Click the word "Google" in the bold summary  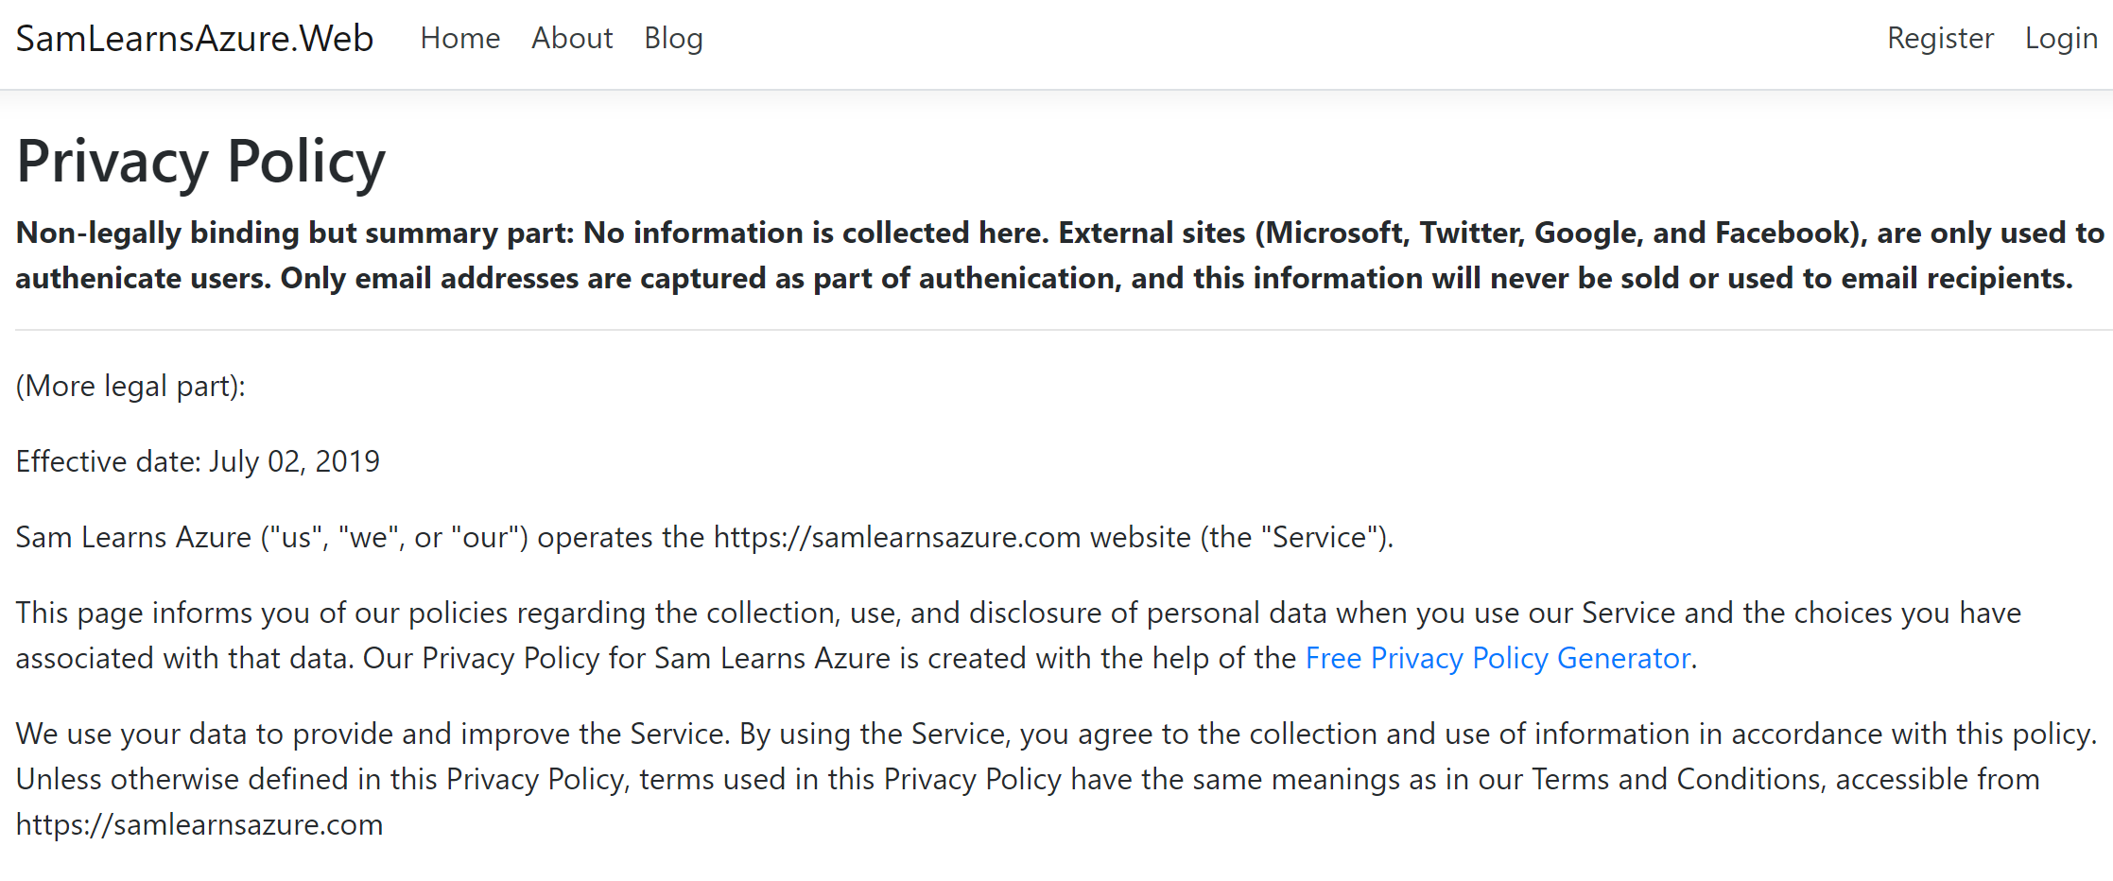click(1584, 233)
